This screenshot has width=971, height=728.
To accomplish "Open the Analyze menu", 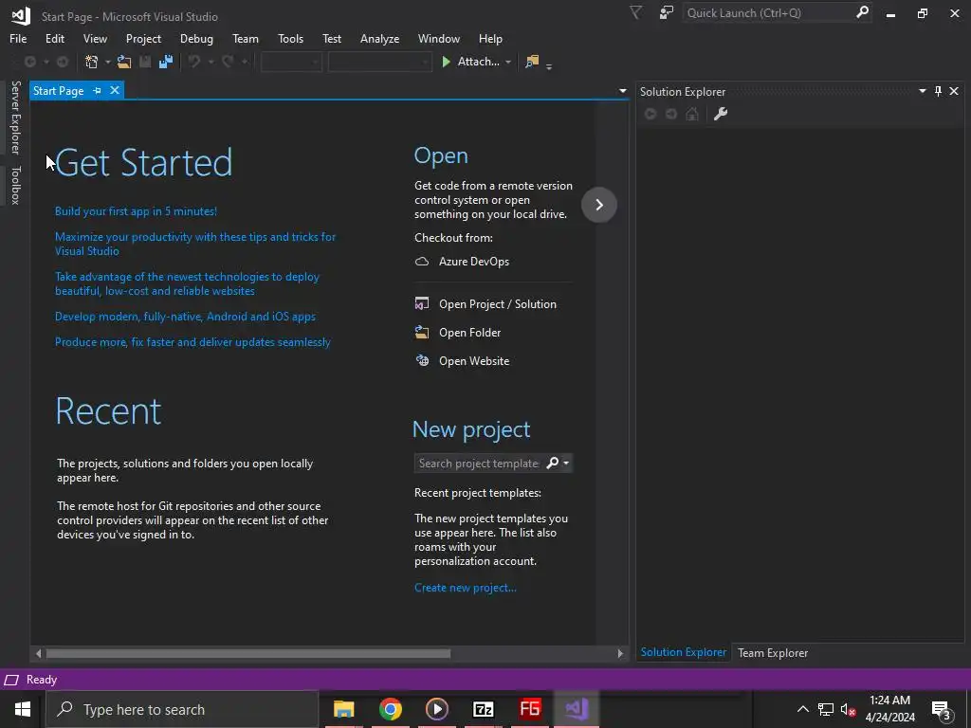I will point(379,38).
